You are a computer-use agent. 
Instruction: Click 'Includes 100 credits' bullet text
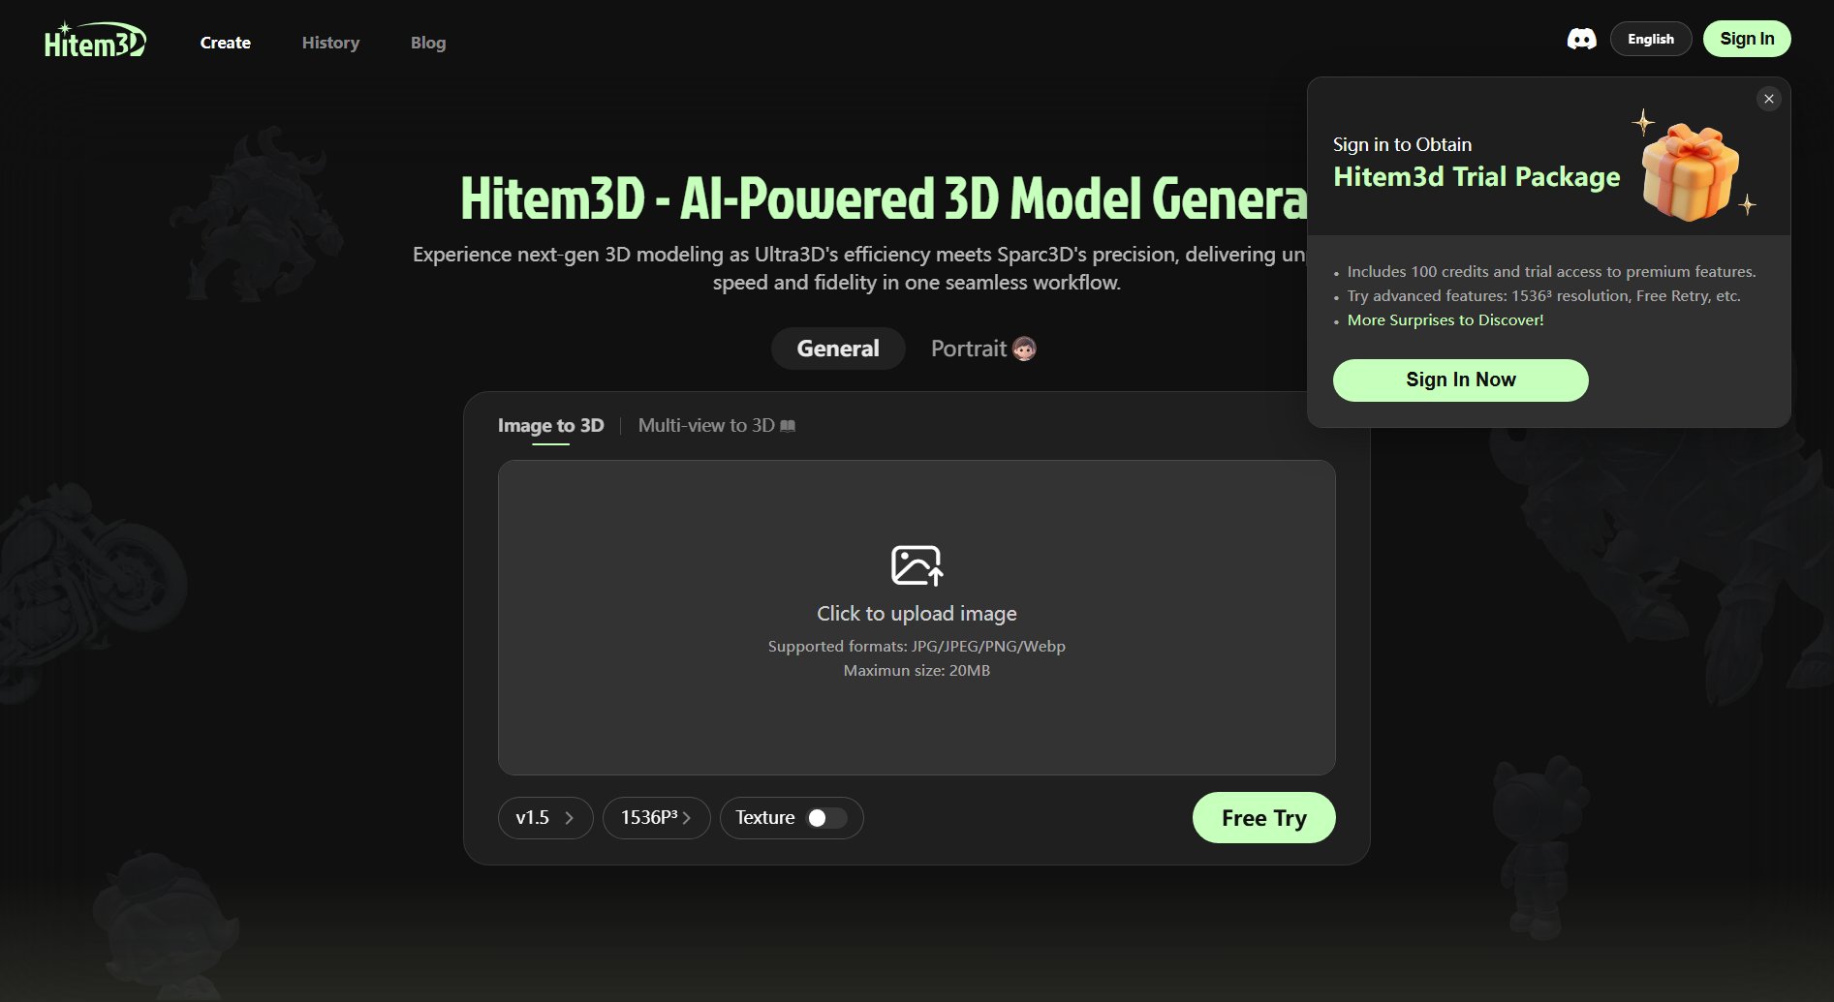coord(1551,272)
